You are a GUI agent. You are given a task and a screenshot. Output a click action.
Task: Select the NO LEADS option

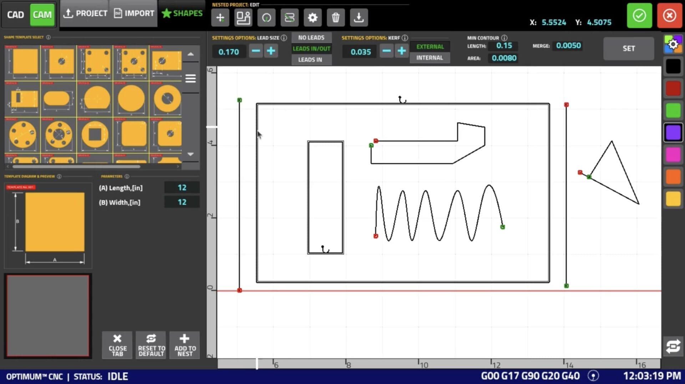pyautogui.click(x=311, y=38)
